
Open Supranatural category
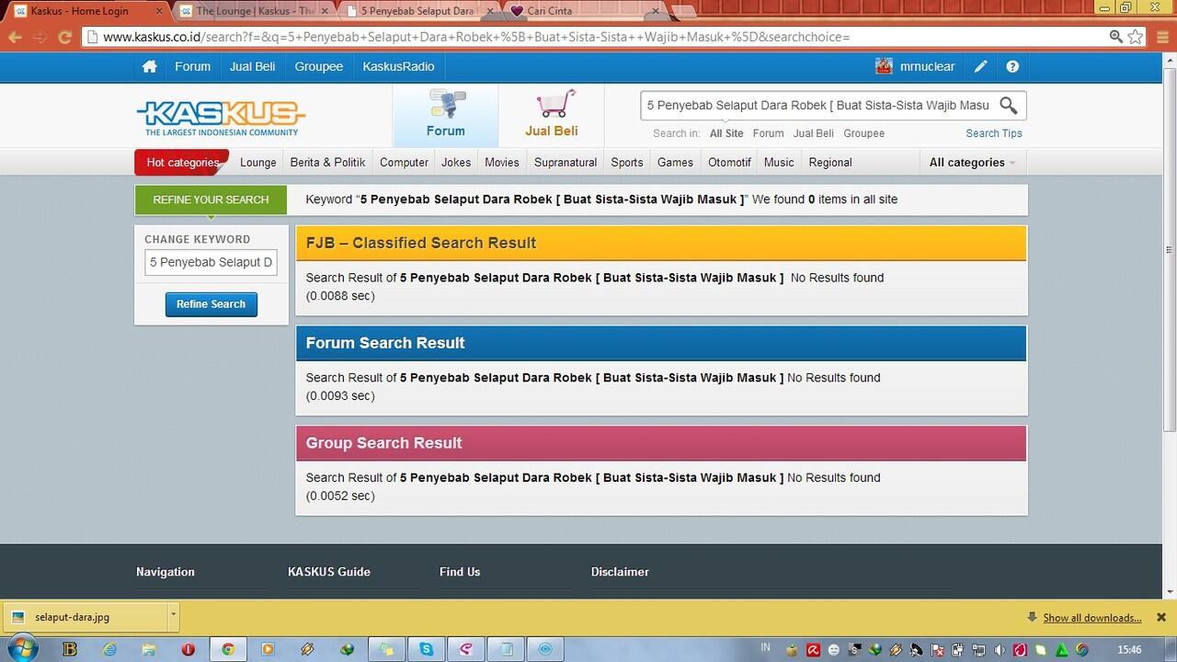click(x=566, y=163)
